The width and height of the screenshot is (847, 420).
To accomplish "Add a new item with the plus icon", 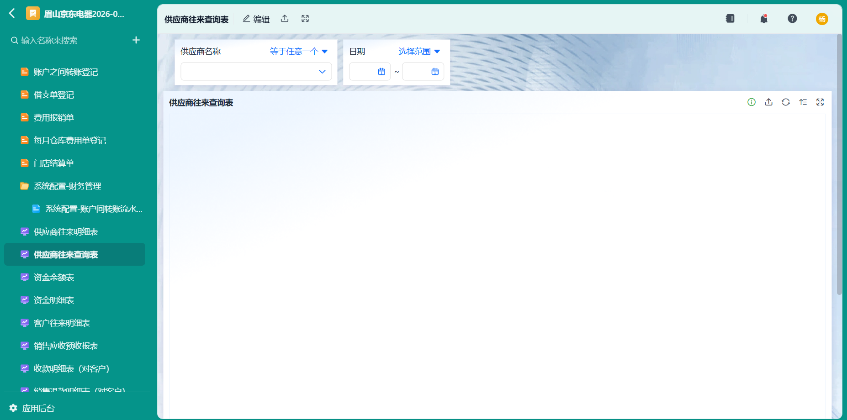I will [x=136, y=40].
